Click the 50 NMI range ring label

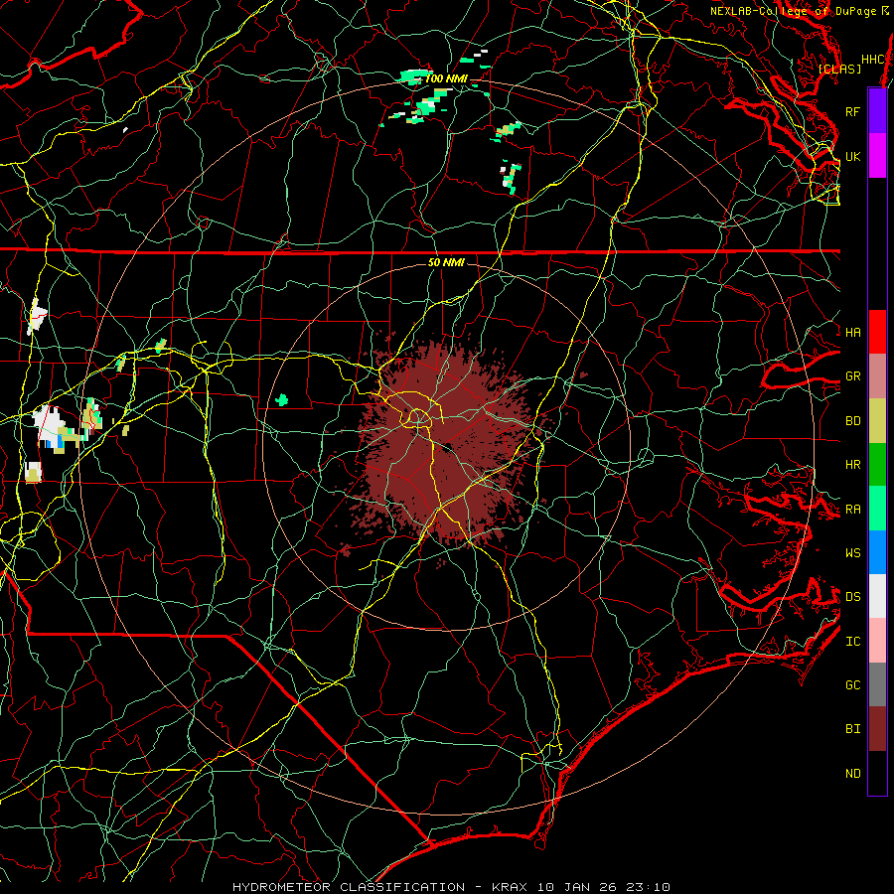[x=446, y=262]
